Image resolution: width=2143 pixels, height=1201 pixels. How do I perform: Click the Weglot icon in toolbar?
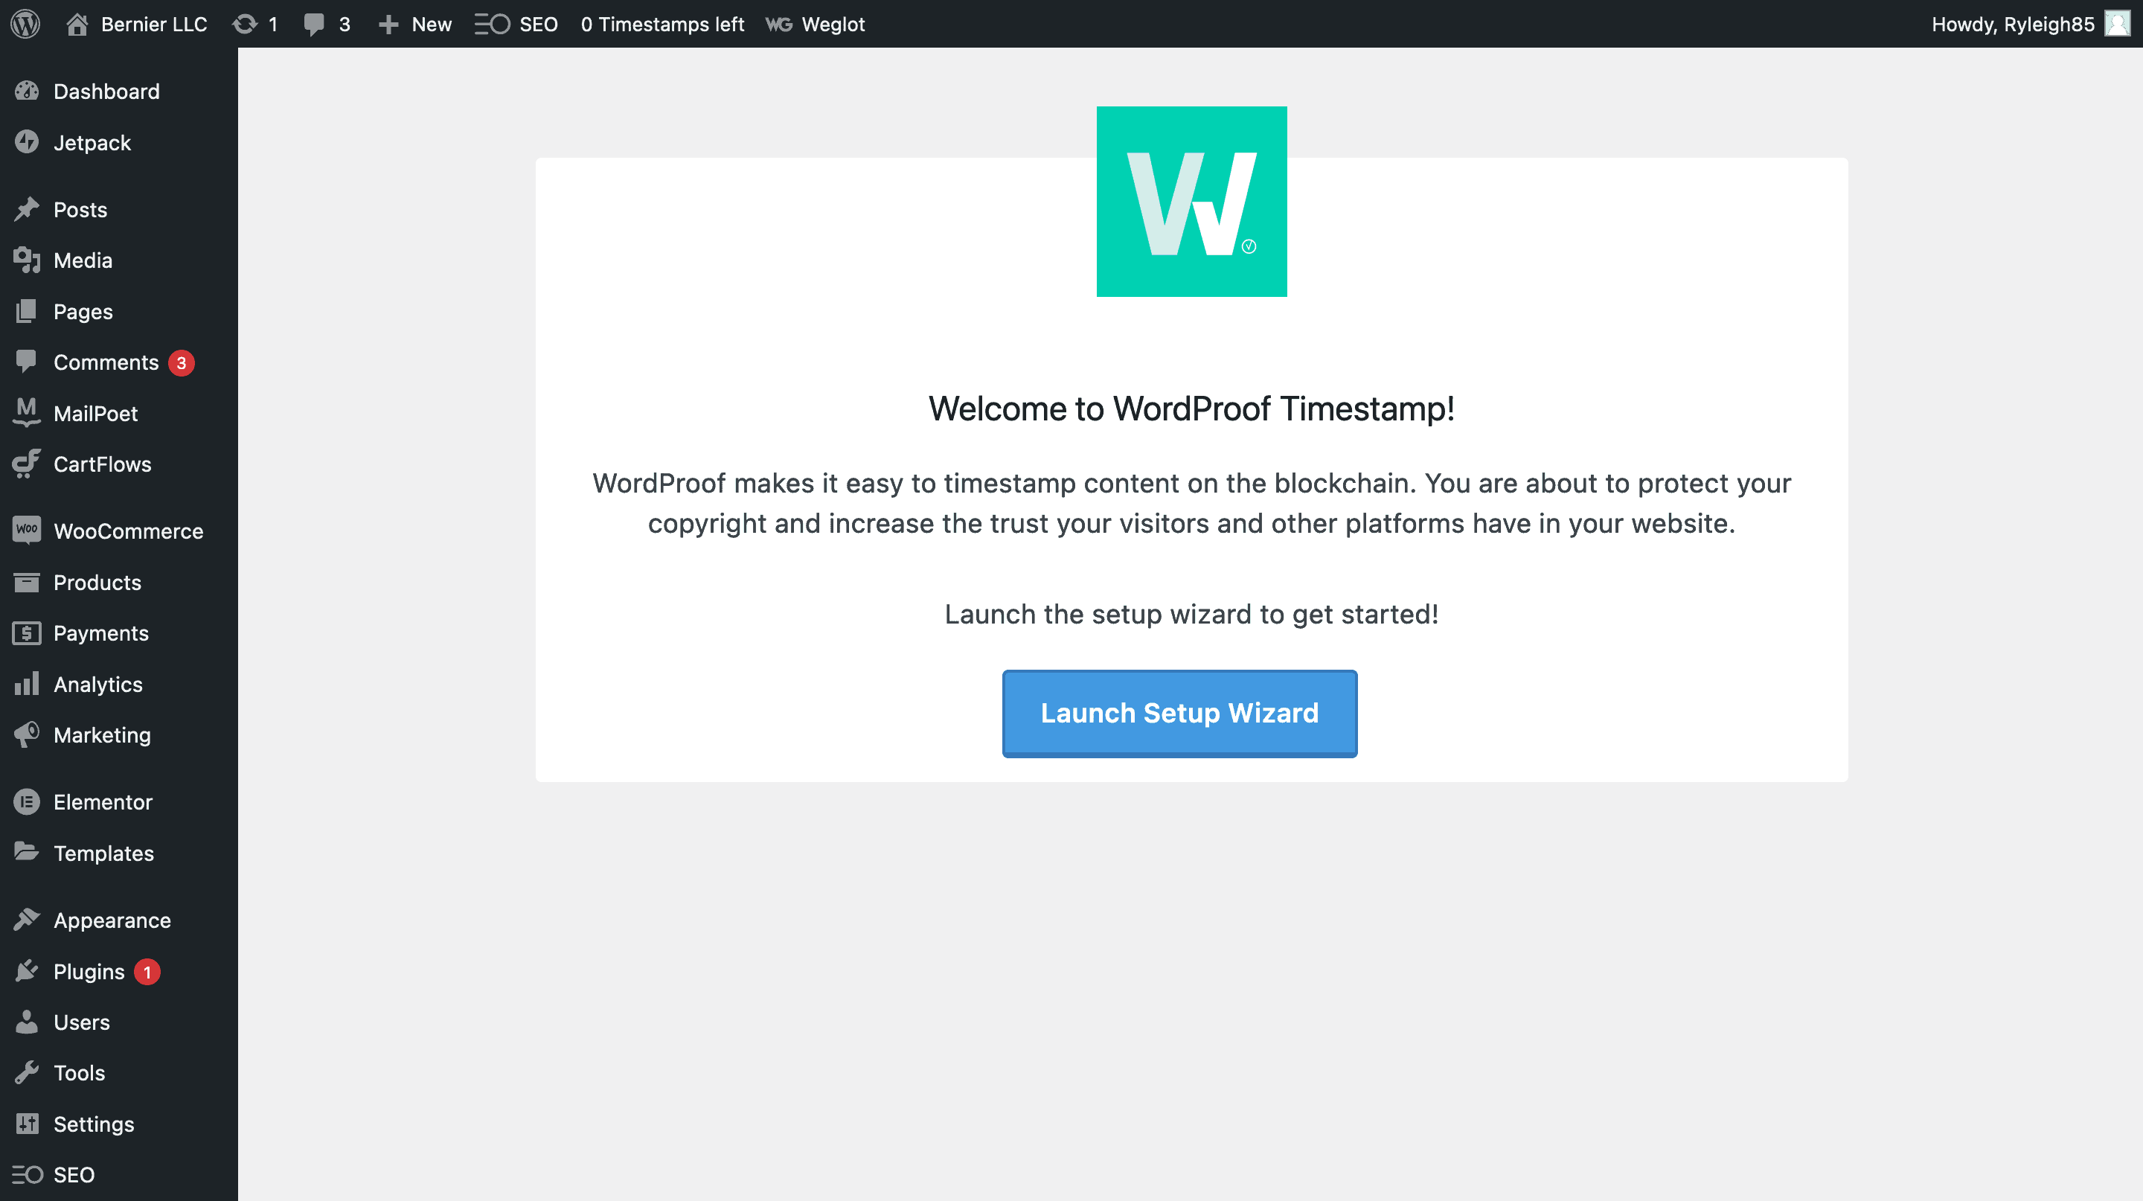tap(777, 22)
